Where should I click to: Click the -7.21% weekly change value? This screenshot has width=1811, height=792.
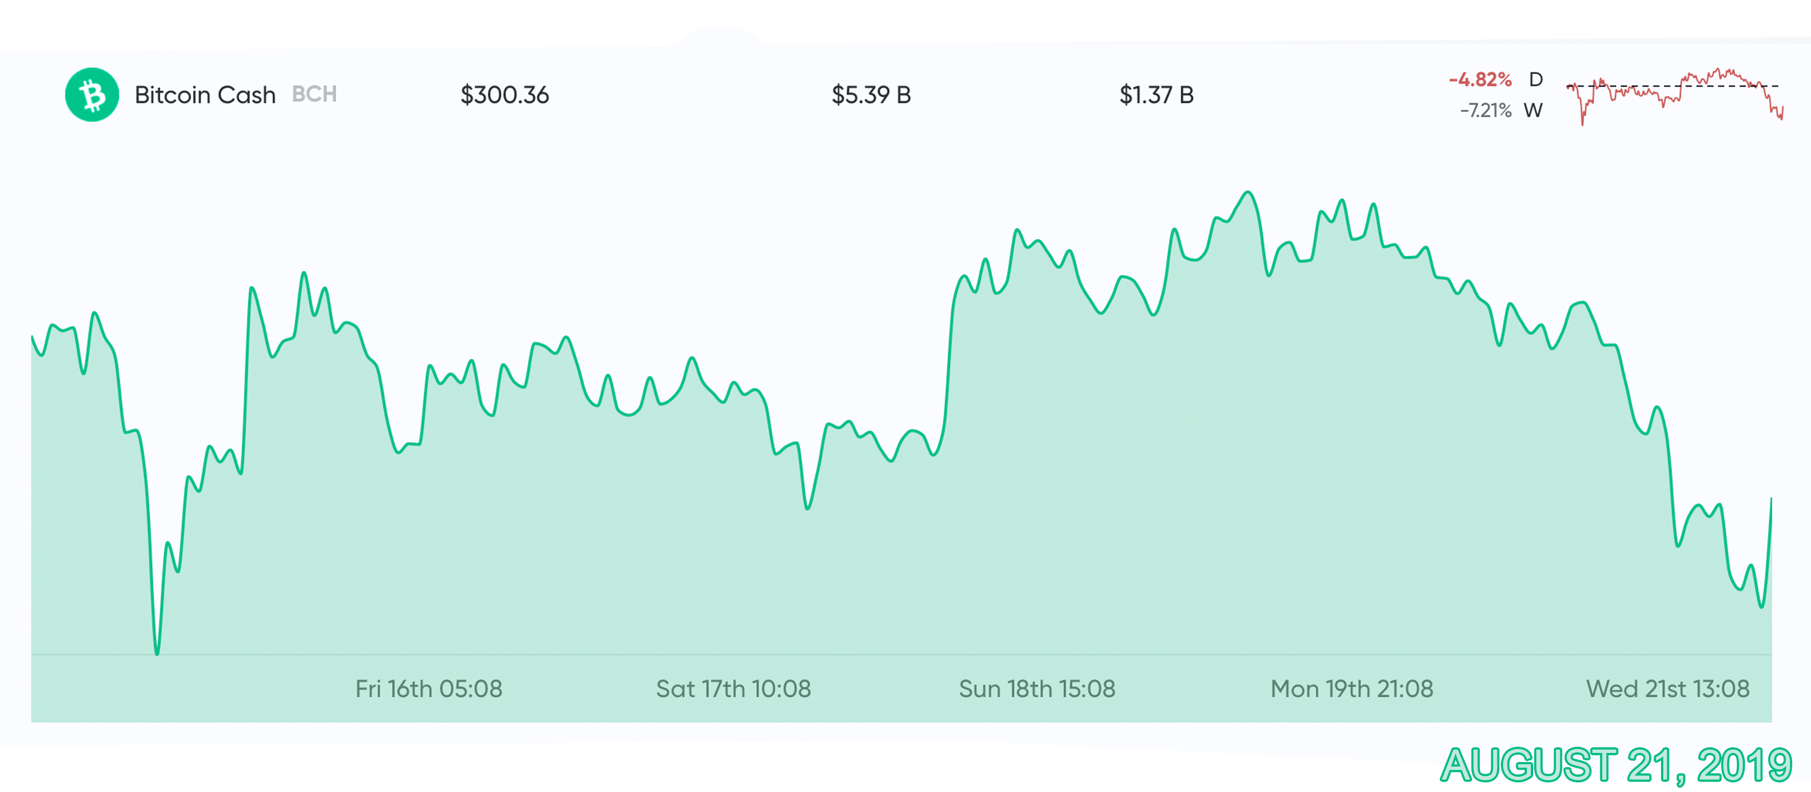[x=1486, y=110]
